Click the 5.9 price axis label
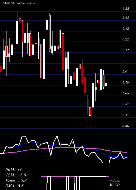The height and width of the screenshot is (190, 136). [125, 72]
